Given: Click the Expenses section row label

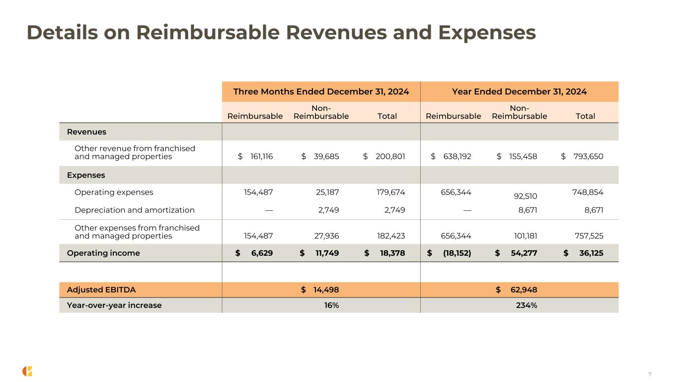Looking at the screenshot, I should [x=86, y=175].
